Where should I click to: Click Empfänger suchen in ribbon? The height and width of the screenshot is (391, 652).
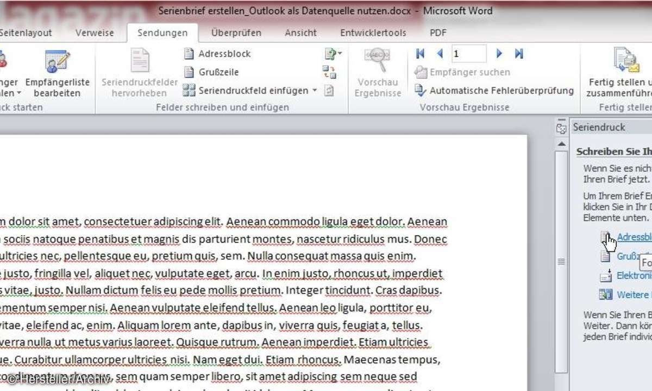[462, 72]
